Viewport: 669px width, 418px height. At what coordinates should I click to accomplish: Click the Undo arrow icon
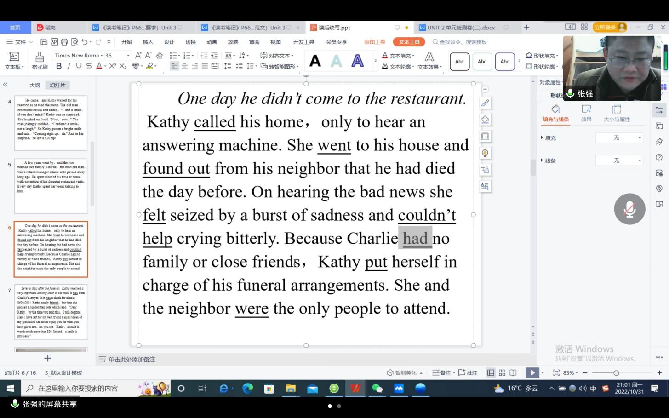click(x=84, y=42)
